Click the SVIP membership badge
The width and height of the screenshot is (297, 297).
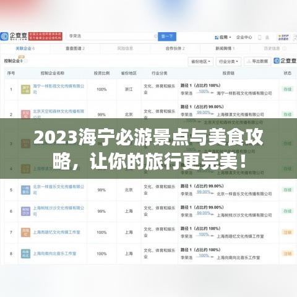point(283,37)
